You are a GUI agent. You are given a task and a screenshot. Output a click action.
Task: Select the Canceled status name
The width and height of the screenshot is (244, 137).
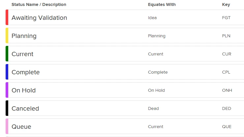(25, 109)
